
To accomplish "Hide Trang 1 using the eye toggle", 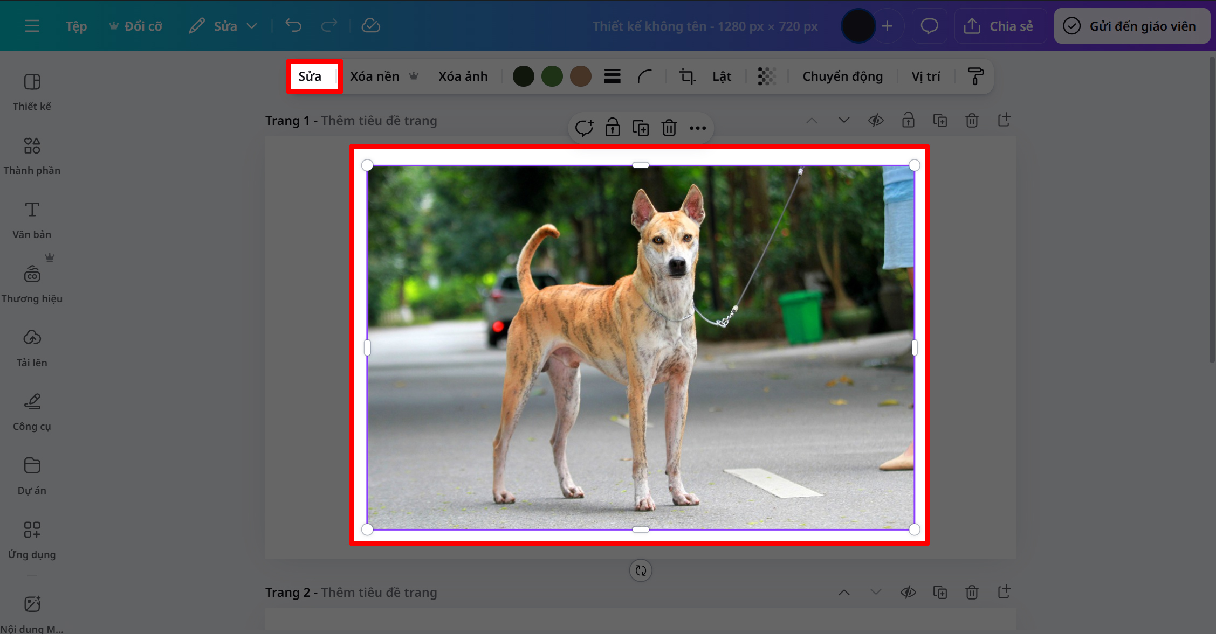I will click(x=876, y=120).
